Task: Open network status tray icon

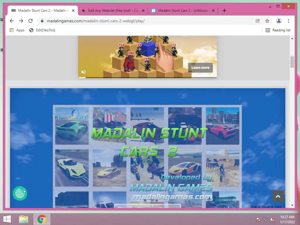Action: coord(265,219)
